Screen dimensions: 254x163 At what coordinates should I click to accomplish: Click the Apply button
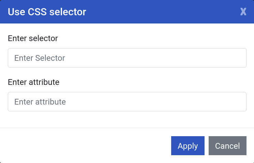coord(188,146)
